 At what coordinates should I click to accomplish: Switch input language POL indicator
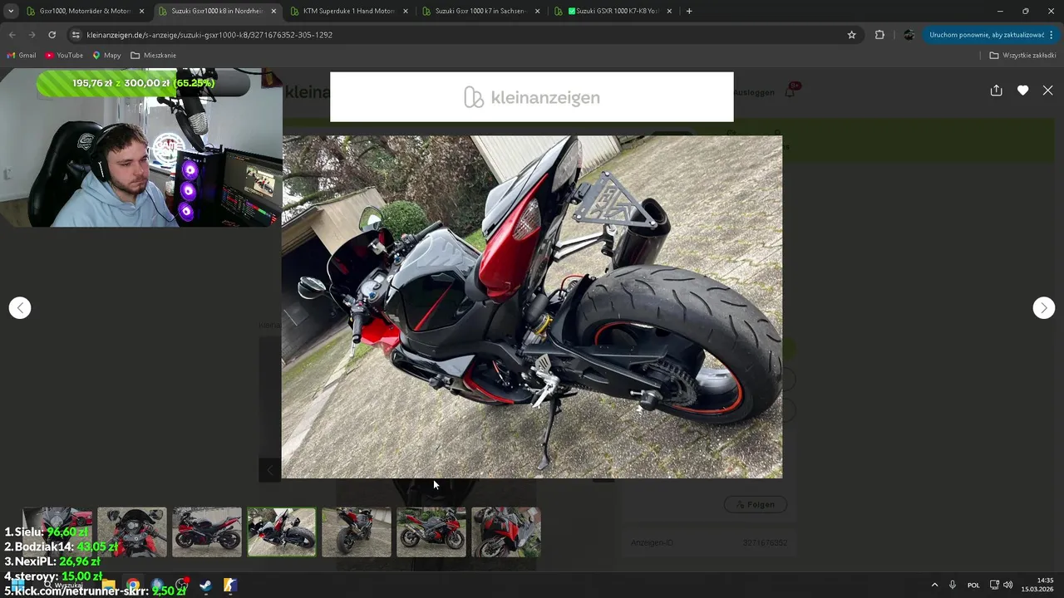click(973, 585)
